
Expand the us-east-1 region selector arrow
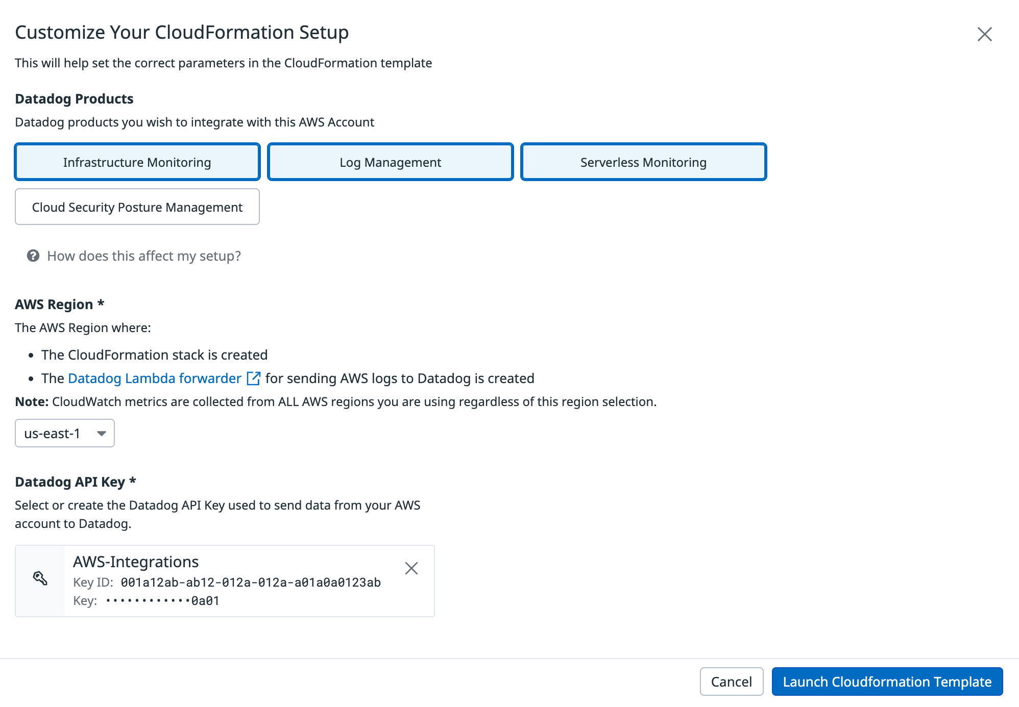coord(101,433)
